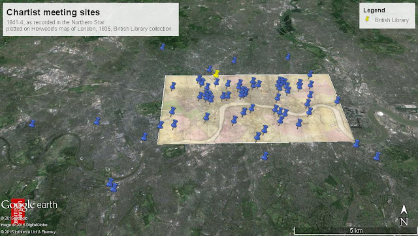The width and height of the screenshot is (418, 236).
Task: Select the northernmost blue pin above the old map
Action: (163, 47)
